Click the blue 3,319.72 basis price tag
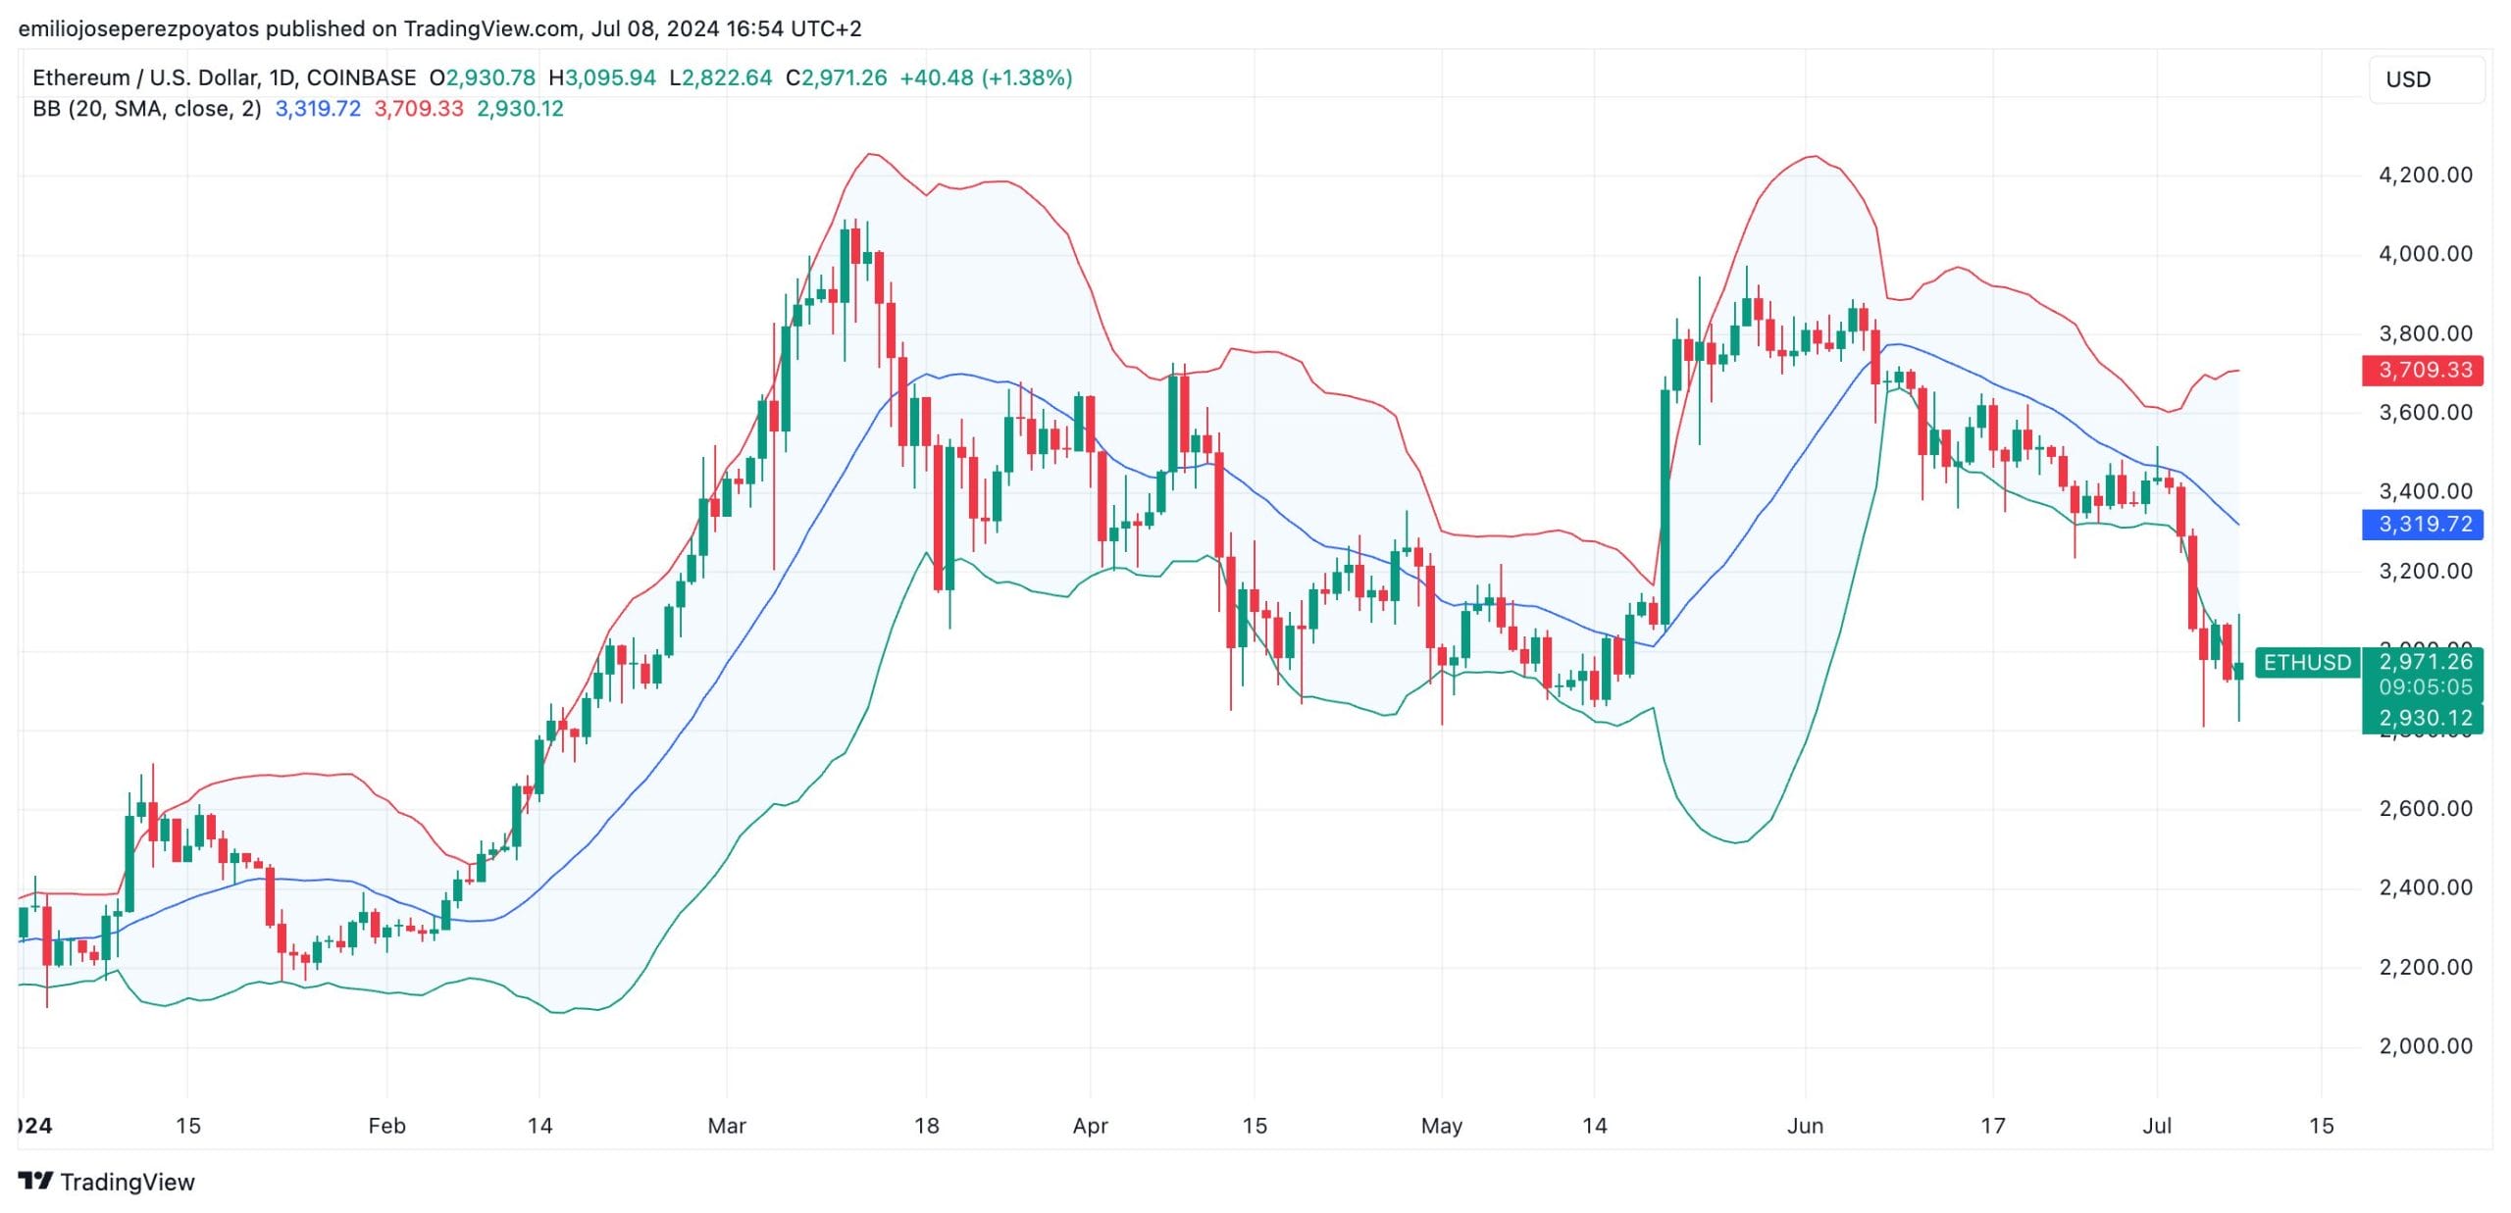The width and height of the screenshot is (2511, 1213). coord(2425,524)
